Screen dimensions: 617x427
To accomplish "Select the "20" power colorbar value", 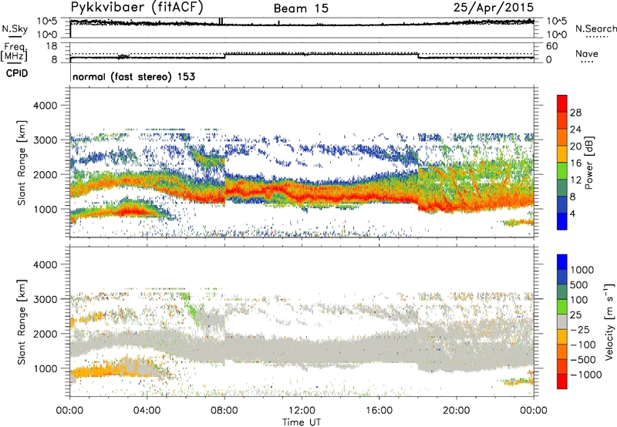I will pyautogui.click(x=575, y=146).
